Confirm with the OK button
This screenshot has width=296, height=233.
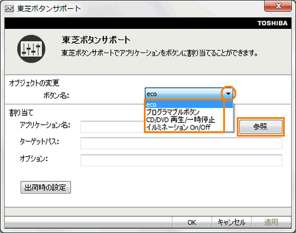192,222
